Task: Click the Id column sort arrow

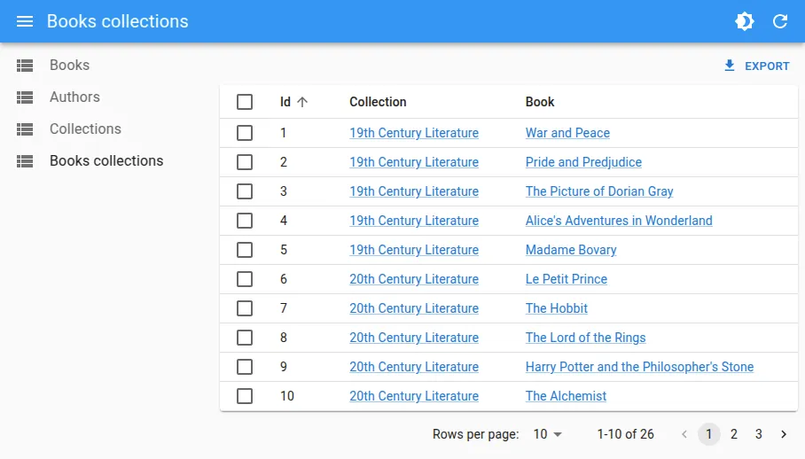Action: (x=302, y=102)
